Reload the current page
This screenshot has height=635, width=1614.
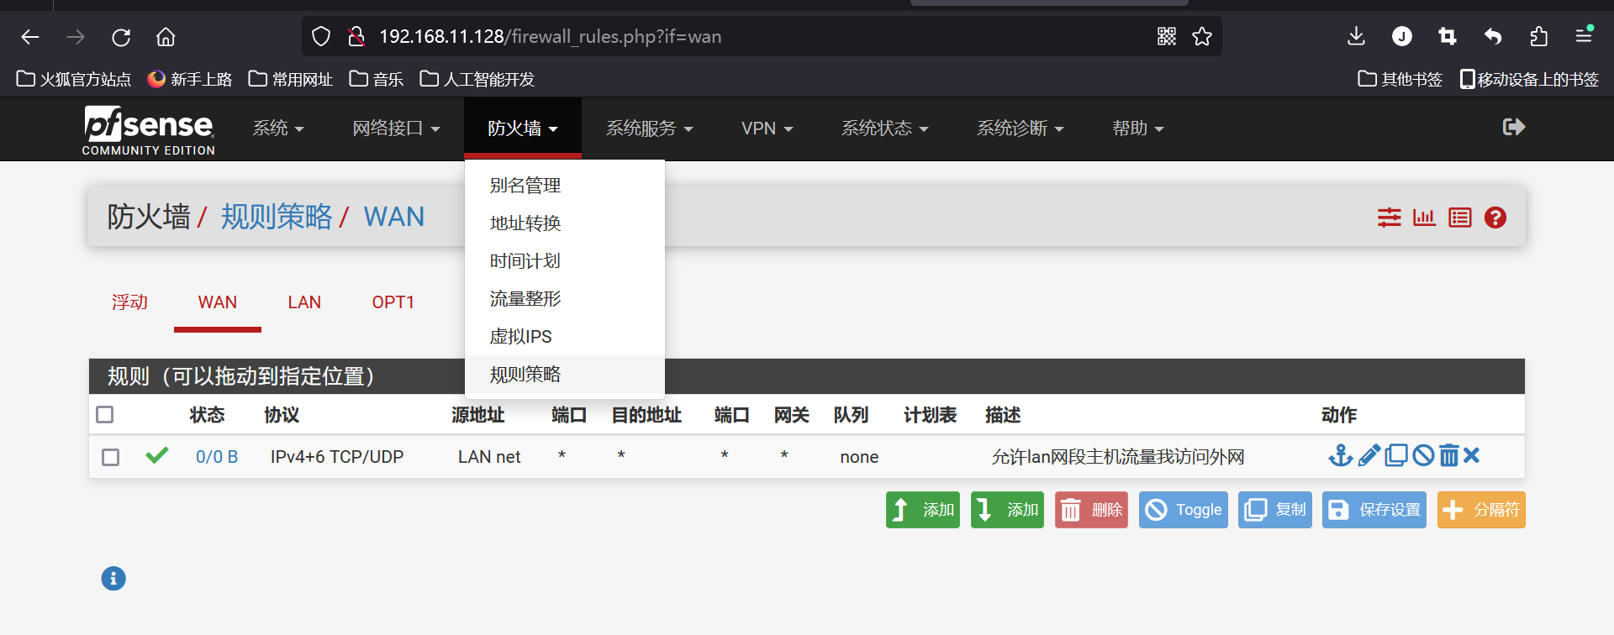tap(121, 37)
